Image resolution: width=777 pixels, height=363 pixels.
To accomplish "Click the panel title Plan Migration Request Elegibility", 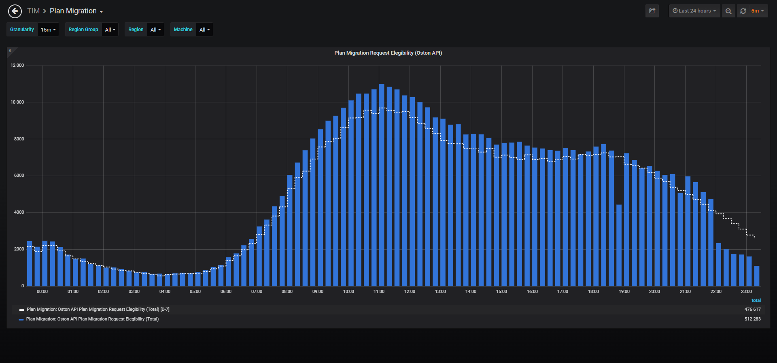I will tap(388, 53).
